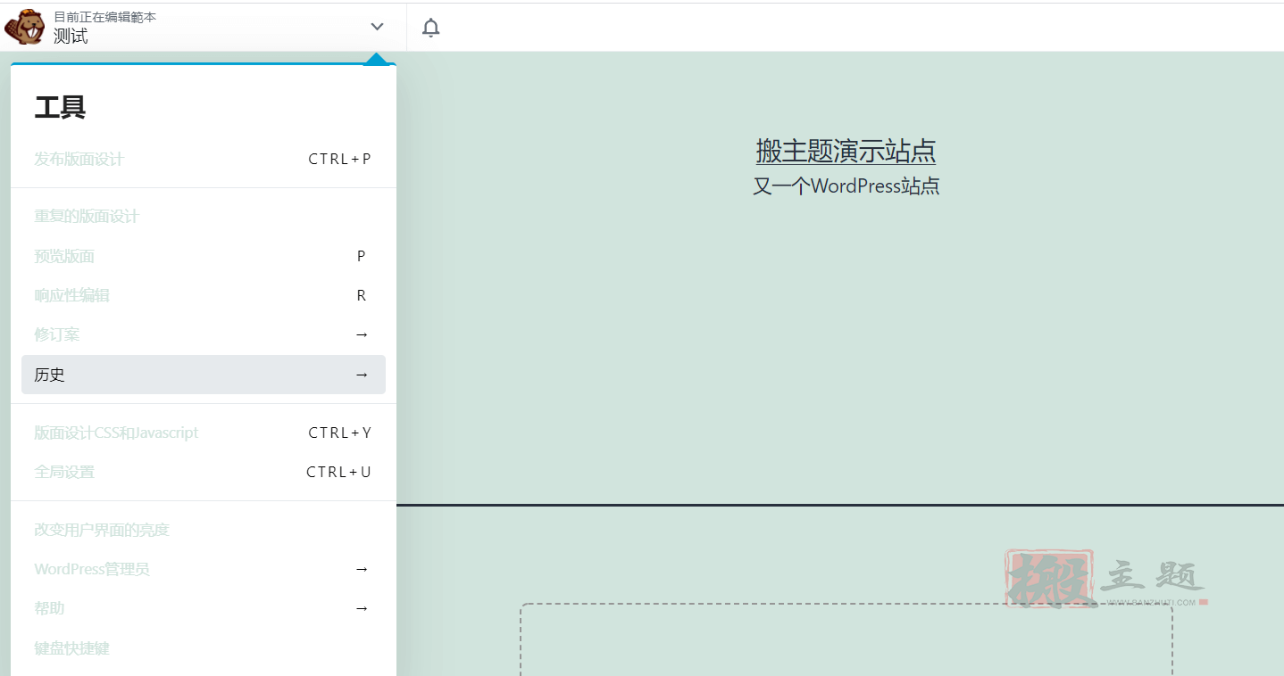Open the 历史 submenu
Screen dimensions: 1284x676
coord(204,375)
